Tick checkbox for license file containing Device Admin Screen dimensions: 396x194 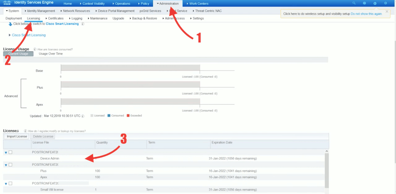click(x=10, y=152)
